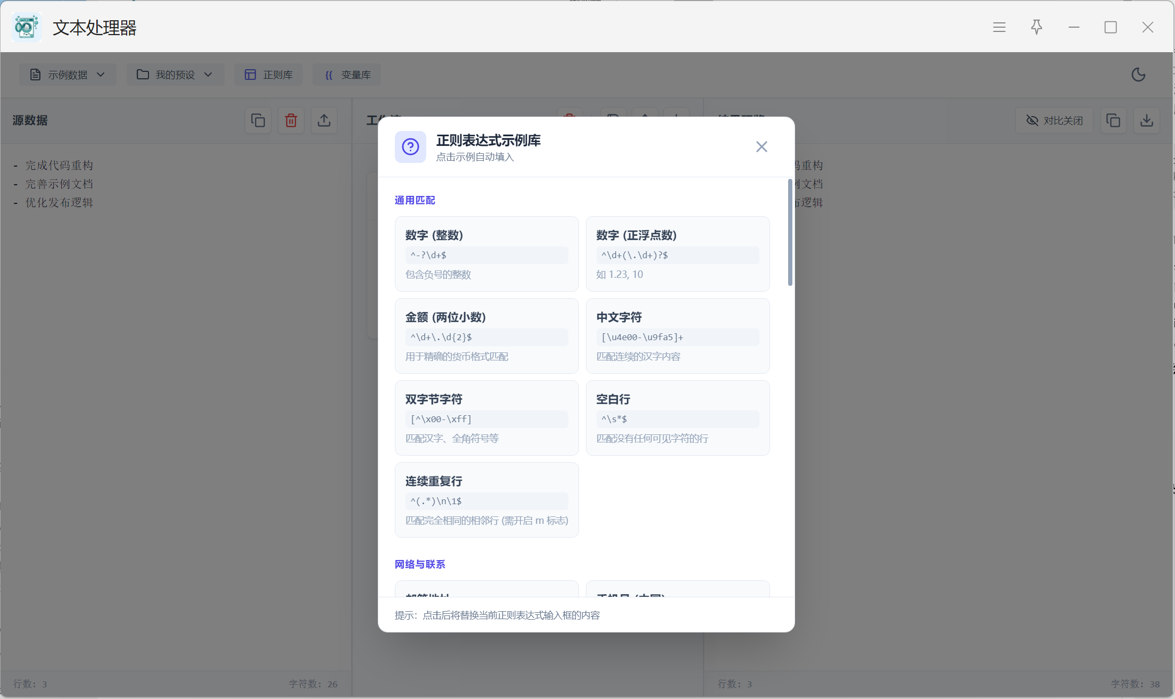Screen dimensions: 1175x699
Task: Pick the 连续重复行 regex example
Action: 486,500
